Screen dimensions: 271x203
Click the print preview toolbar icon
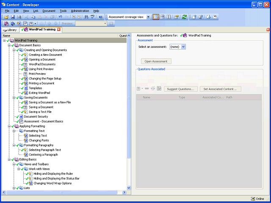[19, 17]
